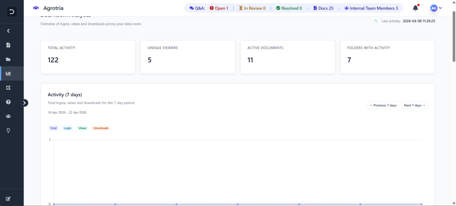Click the Previous 7 days button
Image resolution: width=456 pixels, height=206 pixels.
pos(383,105)
